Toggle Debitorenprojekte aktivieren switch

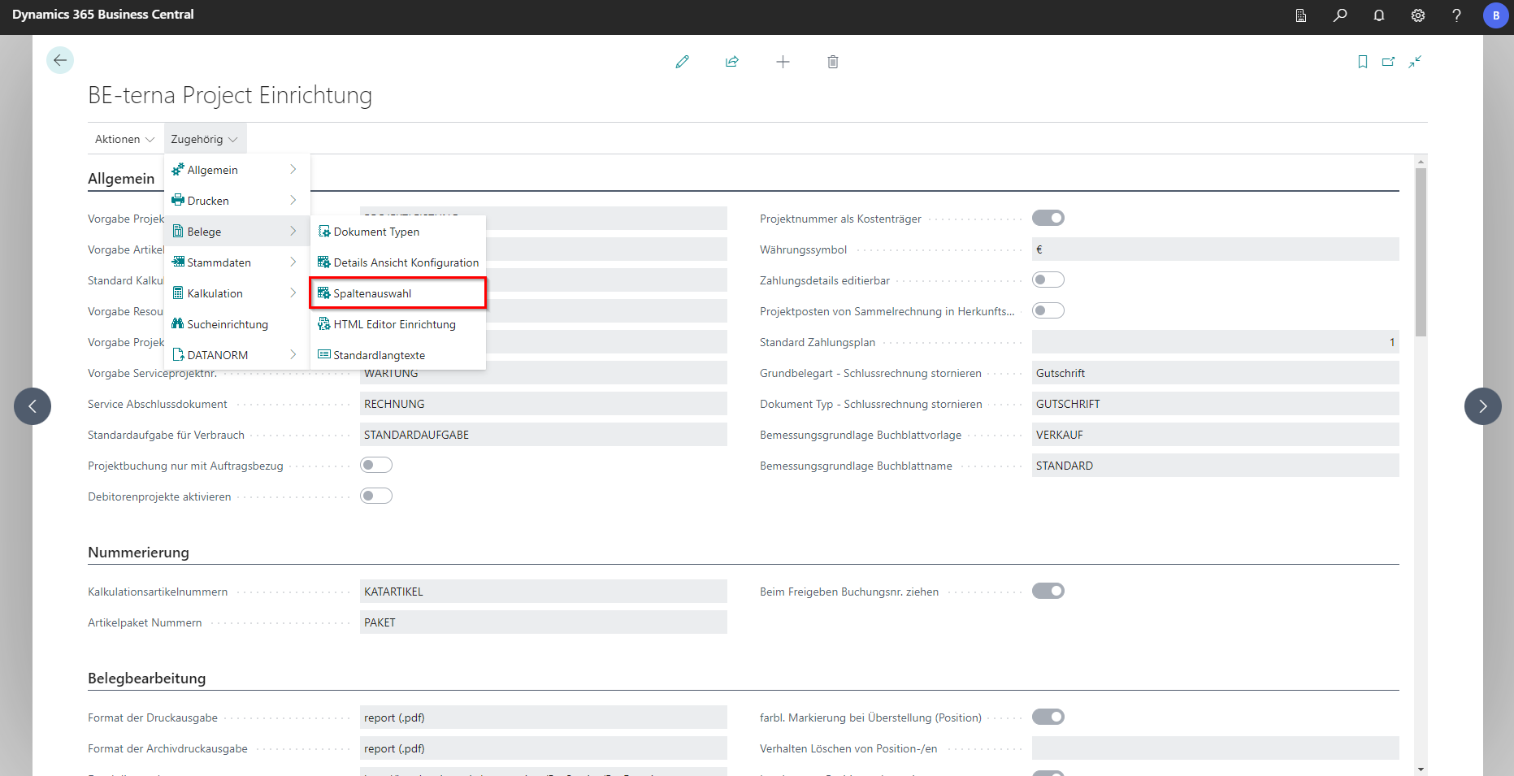pyautogui.click(x=376, y=496)
